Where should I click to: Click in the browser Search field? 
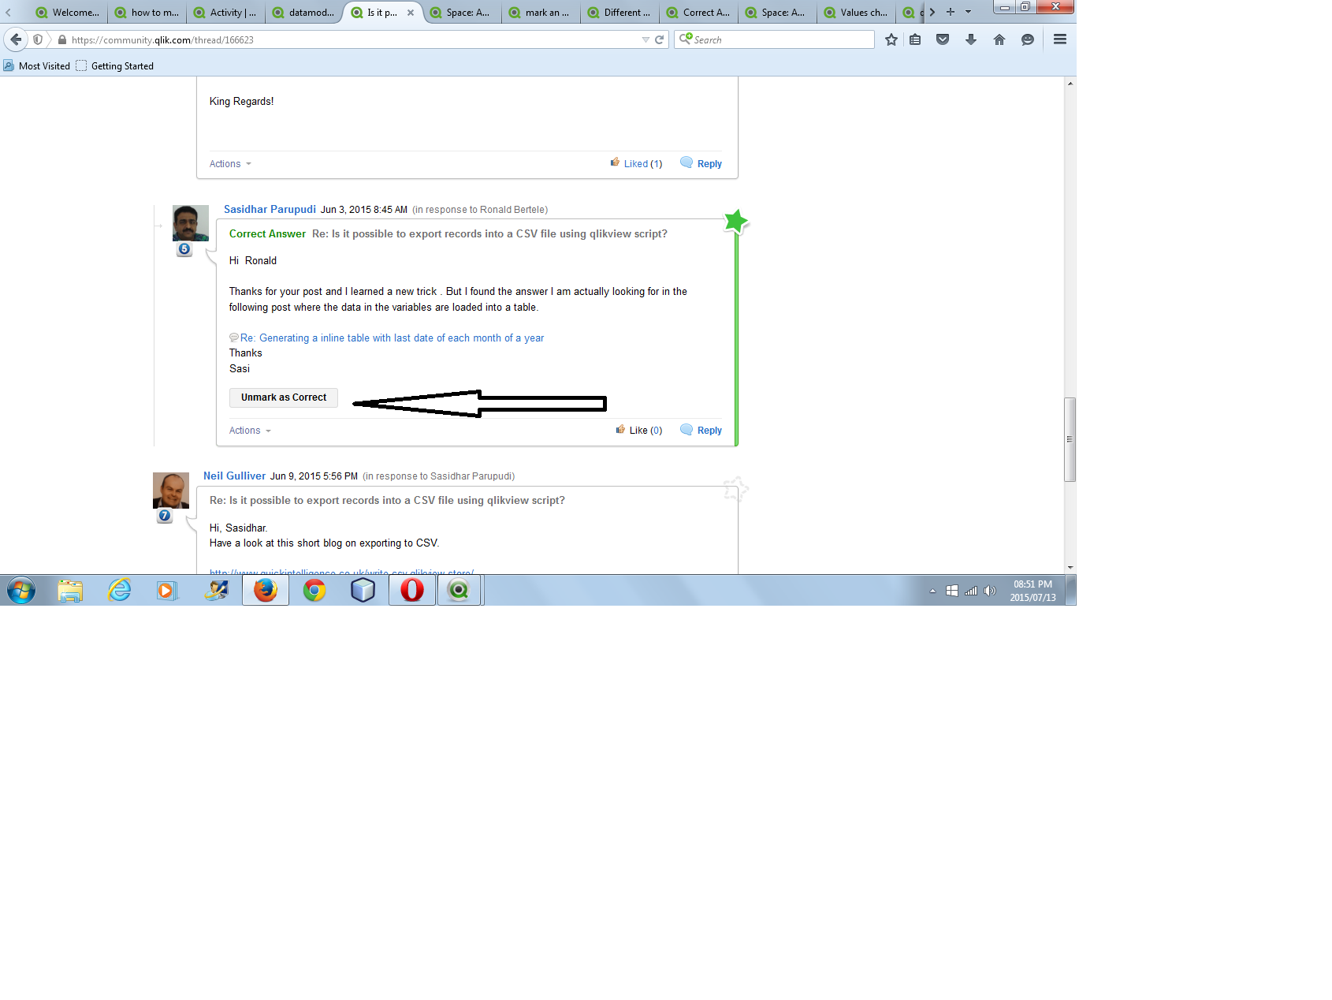(774, 39)
